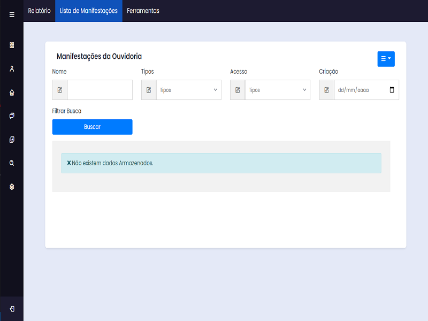This screenshot has width=428, height=321.
Task: Open the dashboard grid icon in sidebar
Action: point(12,45)
